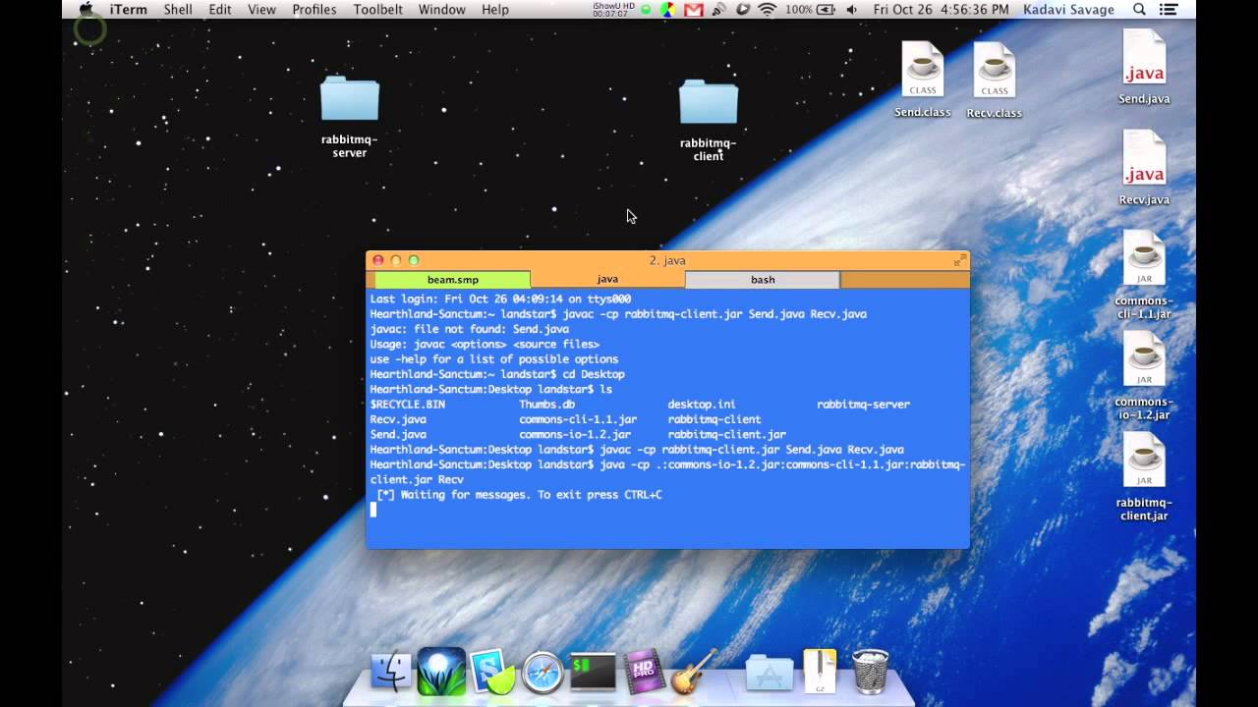
Task: Open the Window menu
Action: click(442, 10)
